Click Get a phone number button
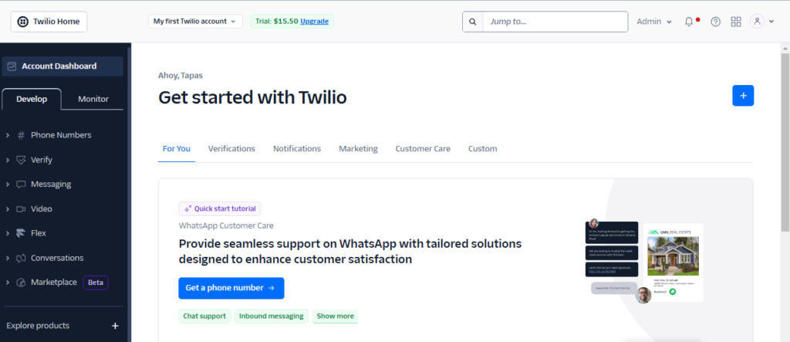This screenshot has width=790, height=342. click(231, 288)
